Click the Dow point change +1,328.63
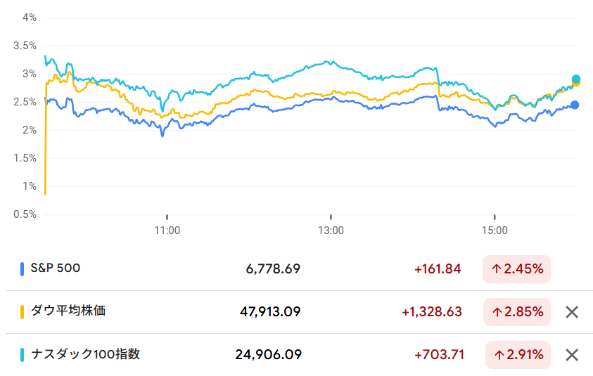 tap(431, 312)
